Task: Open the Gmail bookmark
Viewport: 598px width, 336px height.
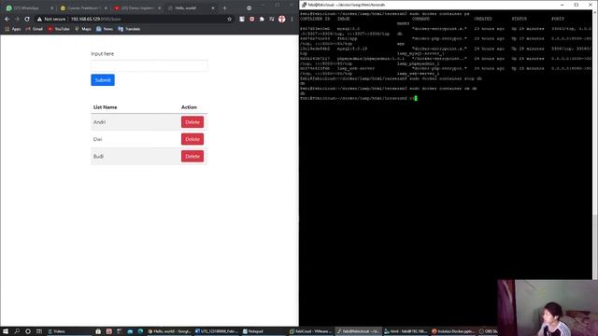Action: [x=35, y=29]
